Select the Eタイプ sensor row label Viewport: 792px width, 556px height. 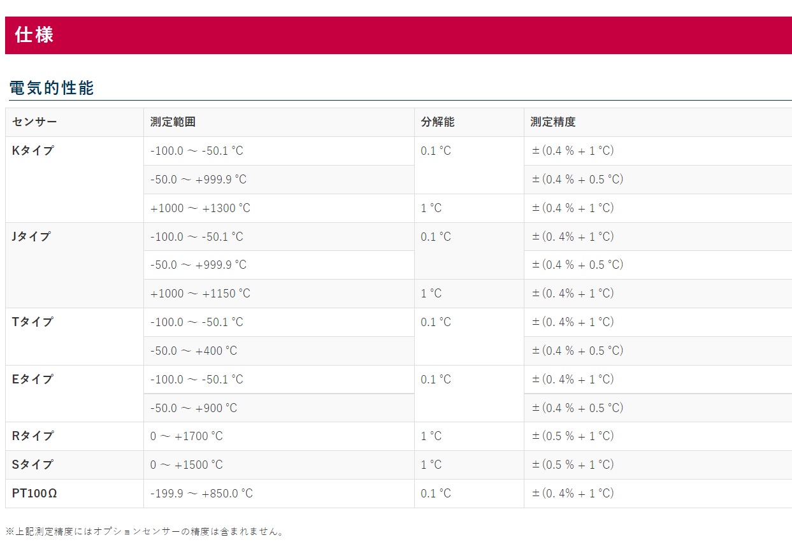(32, 379)
